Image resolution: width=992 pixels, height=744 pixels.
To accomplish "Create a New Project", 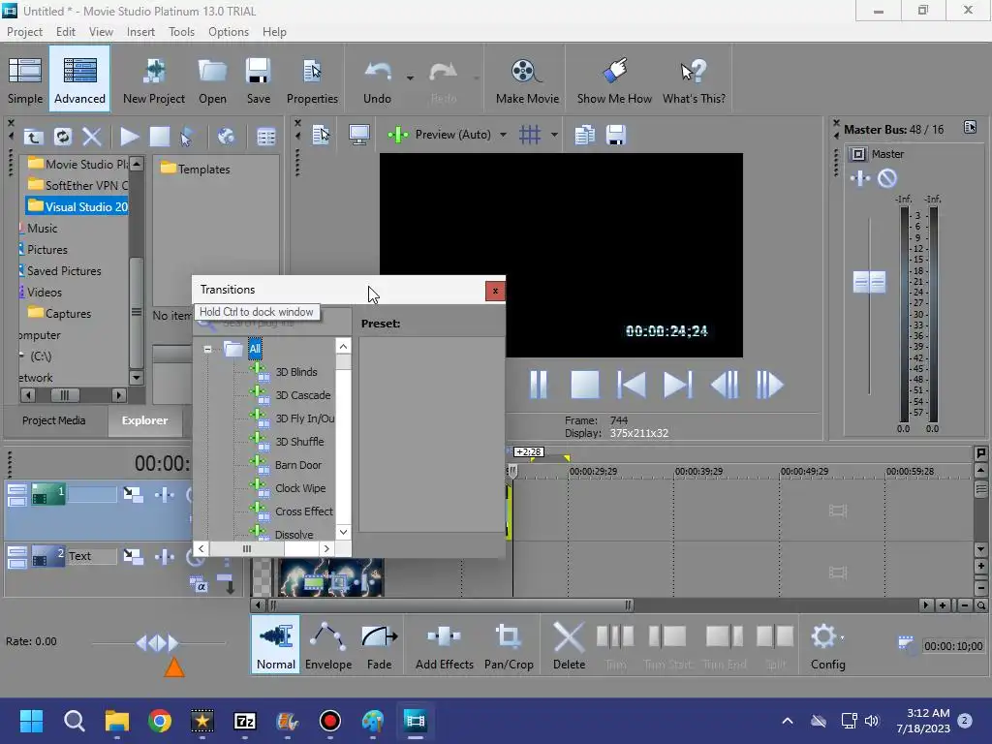I will (x=154, y=79).
